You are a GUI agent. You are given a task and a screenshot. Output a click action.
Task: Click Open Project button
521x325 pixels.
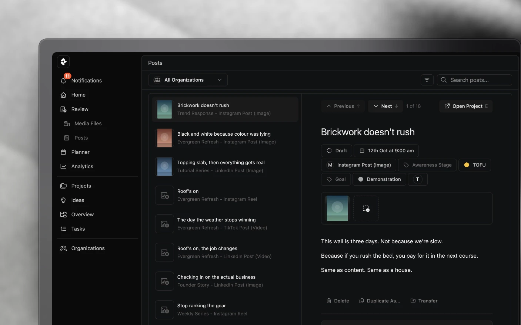[x=466, y=106]
